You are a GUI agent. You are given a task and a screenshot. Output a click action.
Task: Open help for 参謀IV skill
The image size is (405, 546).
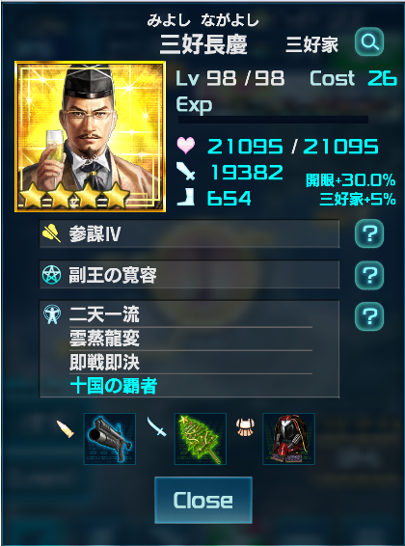click(x=369, y=233)
